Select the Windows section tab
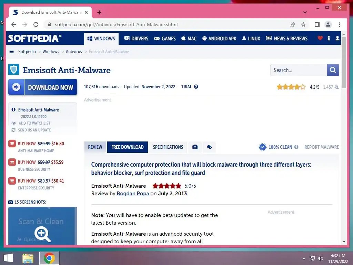This screenshot has height=265, width=353. [101, 39]
